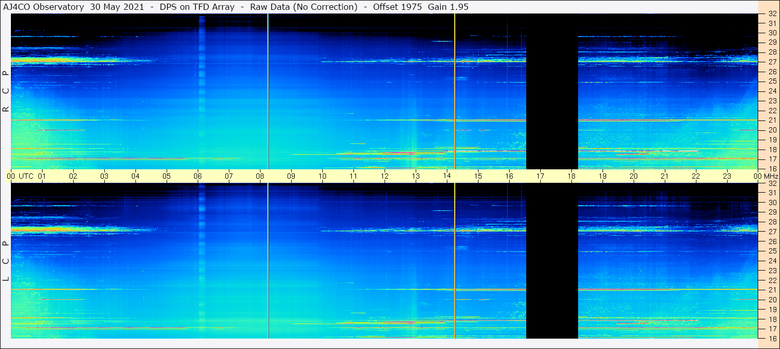780x349 pixels.
Task: Select the '18' MHz label of RCP panel
Action: [x=772, y=150]
